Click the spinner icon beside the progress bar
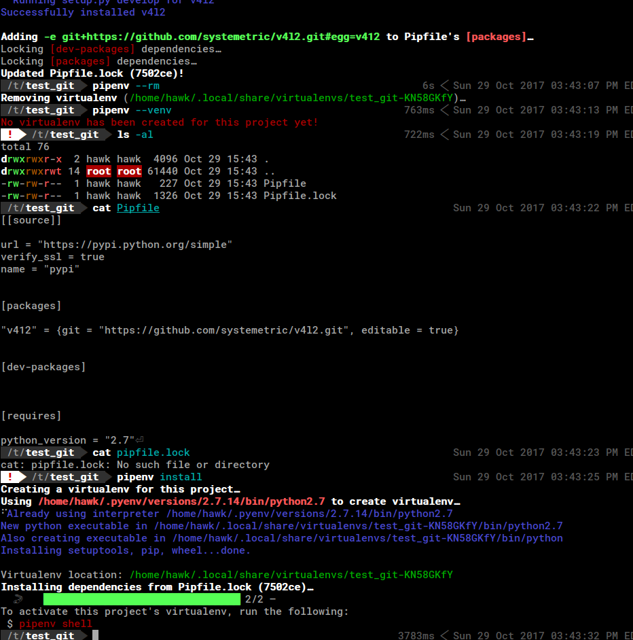Screen dimensions: 633x640 click(18, 599)
